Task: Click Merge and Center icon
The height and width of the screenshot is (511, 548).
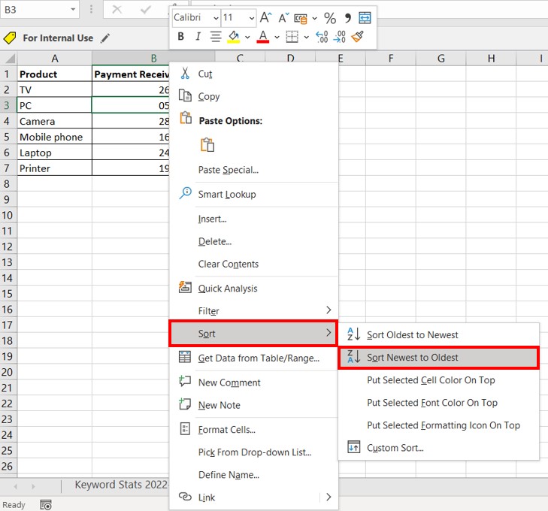Action: (365, 17)
